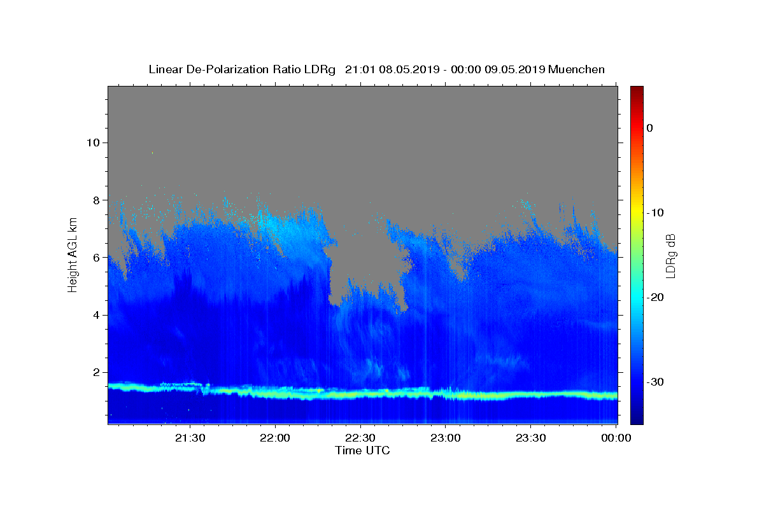Click the 'Muenchen' location label in the title
The height and width of the screenshot is (509, 764).
(x=577, y=69)
